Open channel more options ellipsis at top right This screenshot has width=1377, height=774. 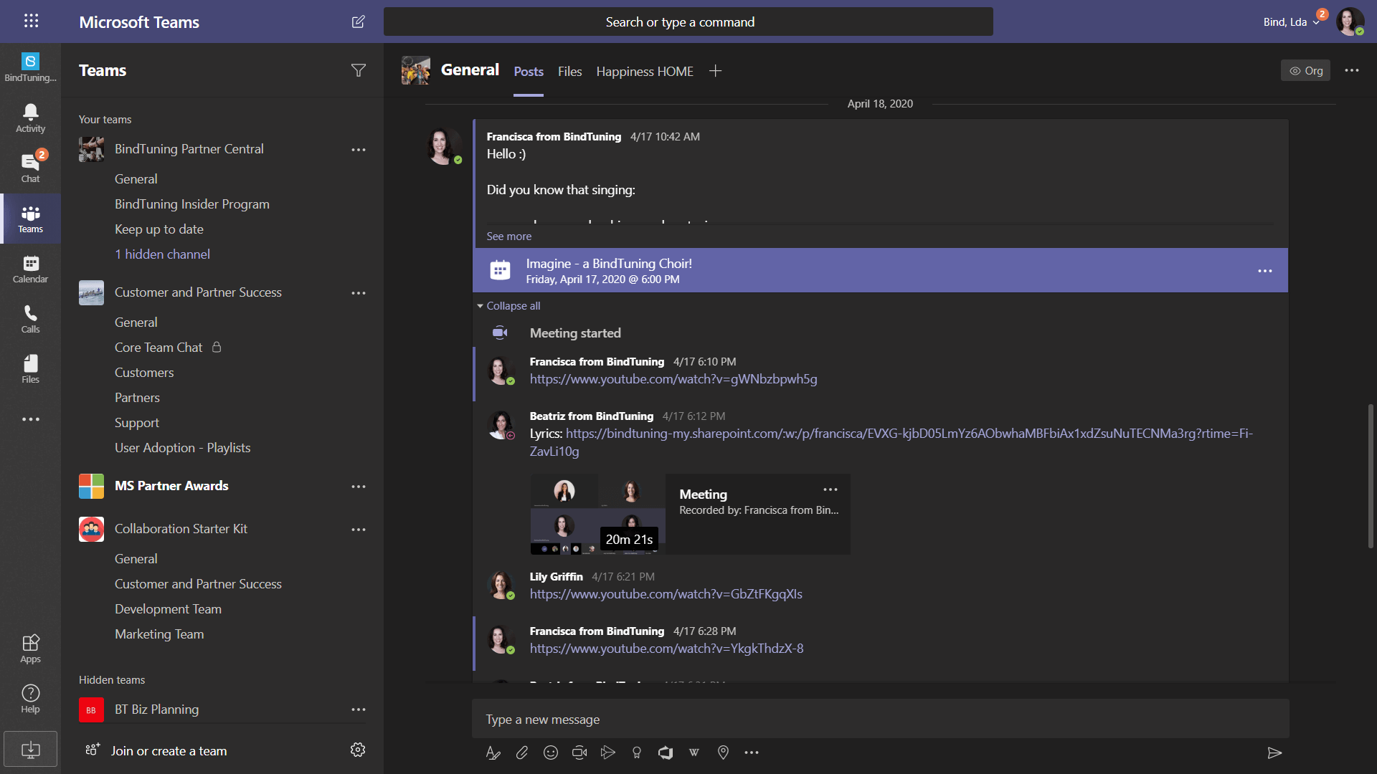pos(1351,70)
